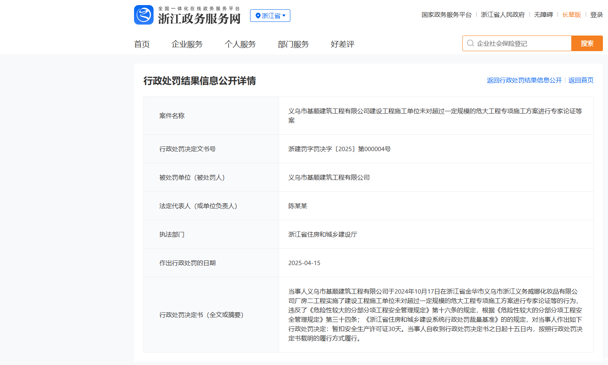Viewport: 608px width, 365px height.
Task: Open 个人服务 navigation menu
Action: 240,44
